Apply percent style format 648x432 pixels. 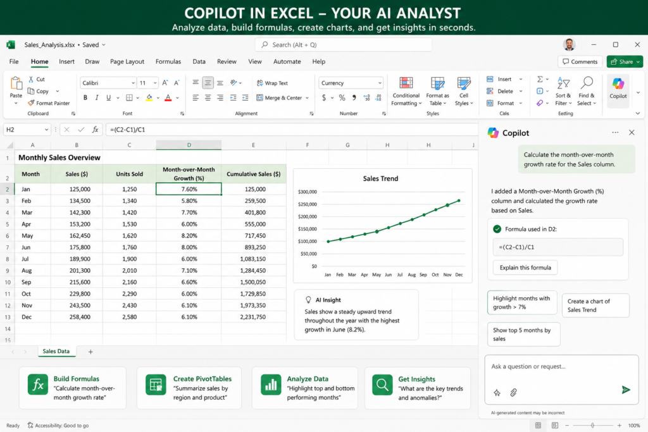tap(342, 98)
